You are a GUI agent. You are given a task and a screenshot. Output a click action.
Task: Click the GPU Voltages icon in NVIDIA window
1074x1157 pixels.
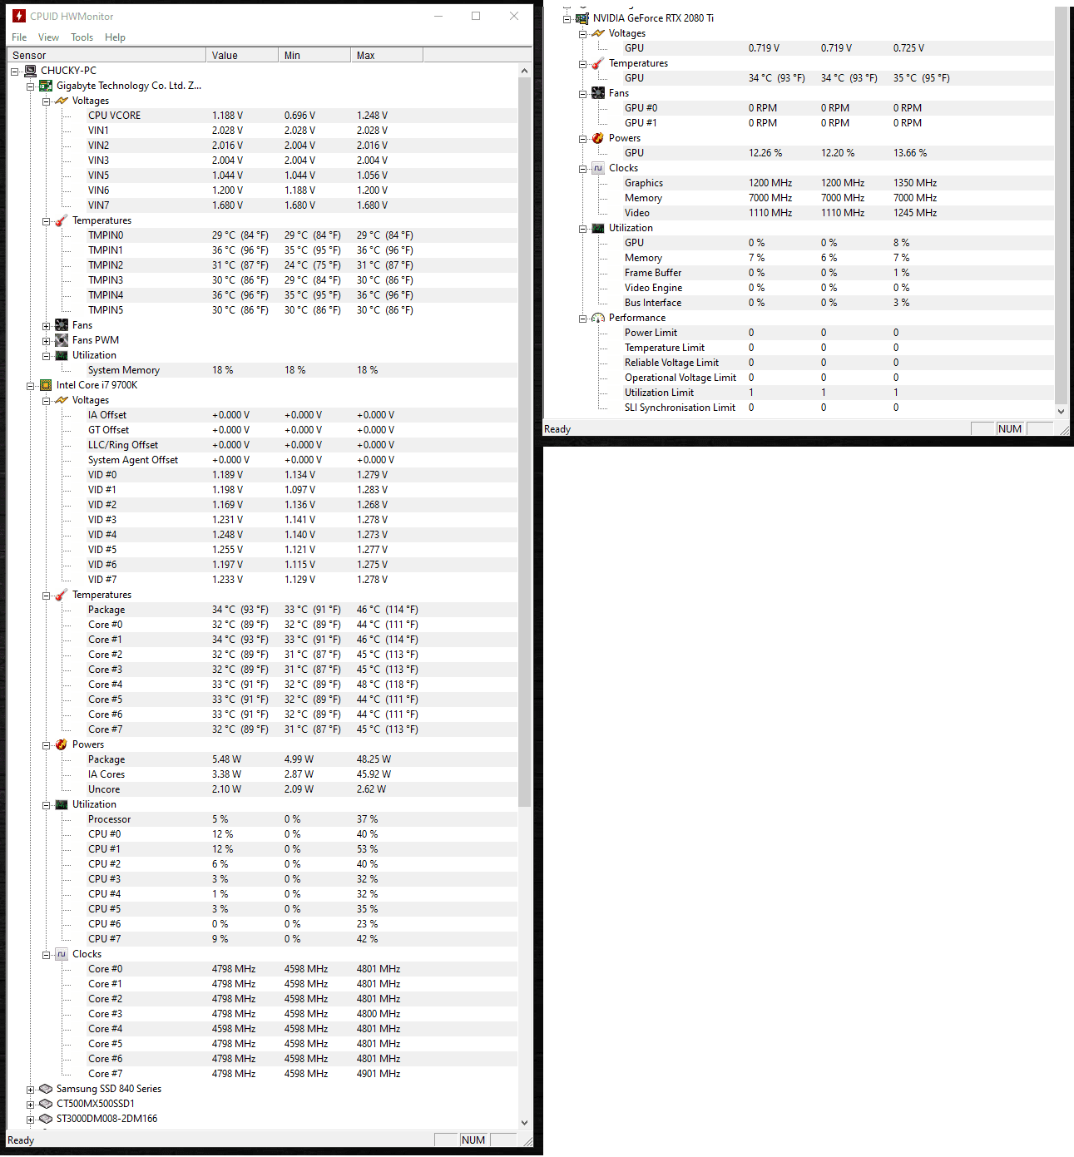point(598,33)
